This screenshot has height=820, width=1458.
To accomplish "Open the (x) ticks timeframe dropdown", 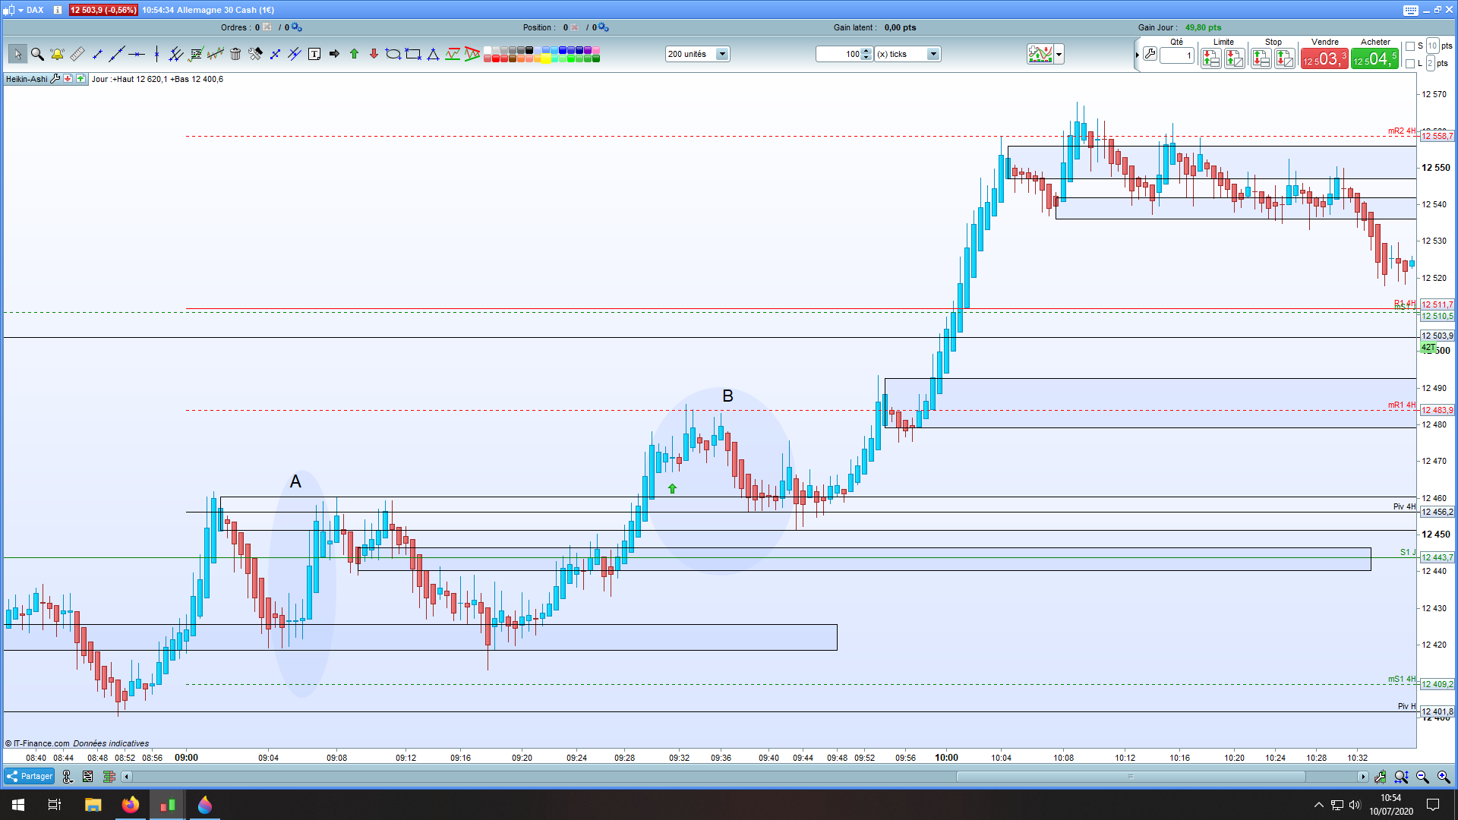I will pos(933,54).
